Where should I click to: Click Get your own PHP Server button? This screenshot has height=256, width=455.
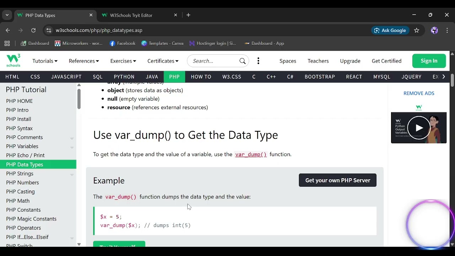pyautogui.click(x=338, y=180)
